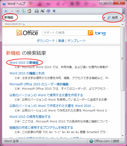Change font size with the AA icon

43,11
